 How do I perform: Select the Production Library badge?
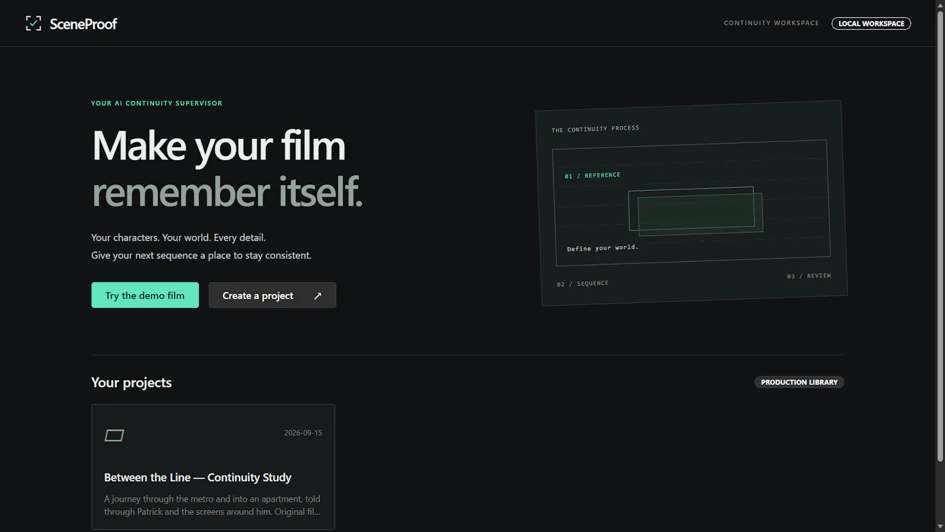point(799,382)
